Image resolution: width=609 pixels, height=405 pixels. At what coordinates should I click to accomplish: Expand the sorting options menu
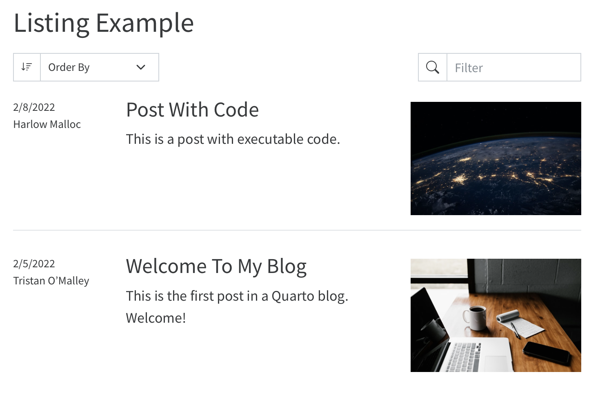(99, 67)
